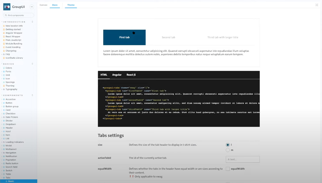Screen dimensions: 322x183
Task: Select the size 'l' radio button
Action: point(227,145)
